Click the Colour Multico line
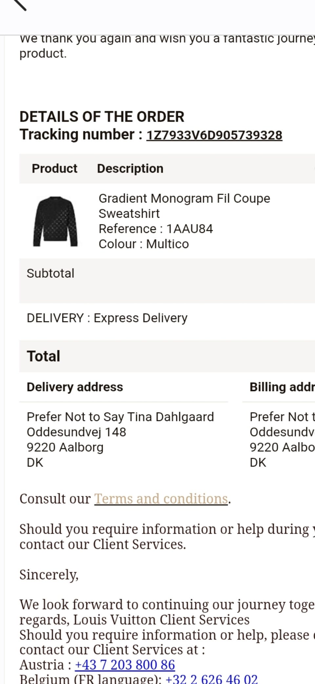Screen dimensions: 315x684 pyautogui.click(x=144, y=244)
